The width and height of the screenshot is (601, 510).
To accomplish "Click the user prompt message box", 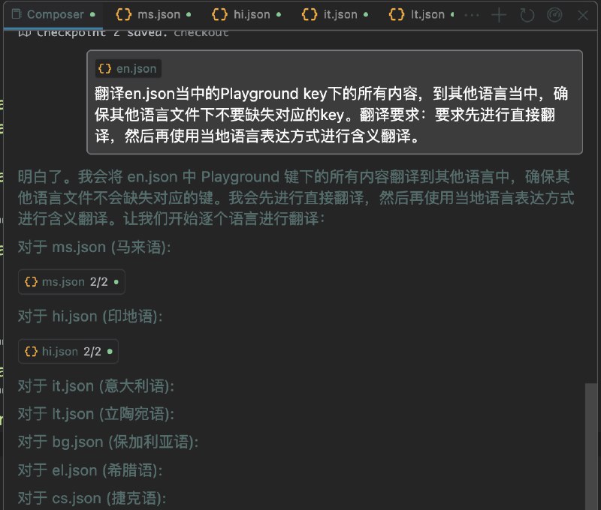I will click(x=334, y=102).
